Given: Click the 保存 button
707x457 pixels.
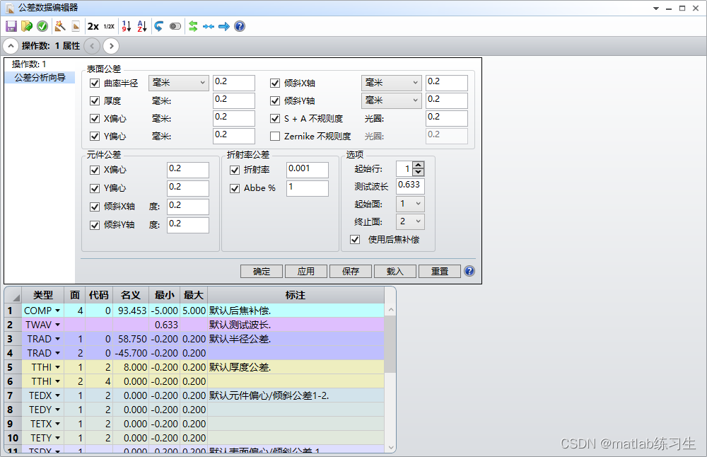Looking at the screenshot, I should 351,271.
